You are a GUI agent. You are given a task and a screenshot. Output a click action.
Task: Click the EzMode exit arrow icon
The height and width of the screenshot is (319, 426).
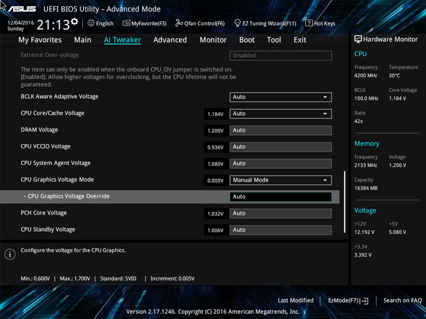(x=364, y=301)
